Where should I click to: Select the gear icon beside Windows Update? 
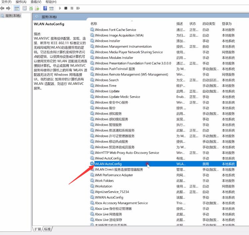tap(92, 91)
